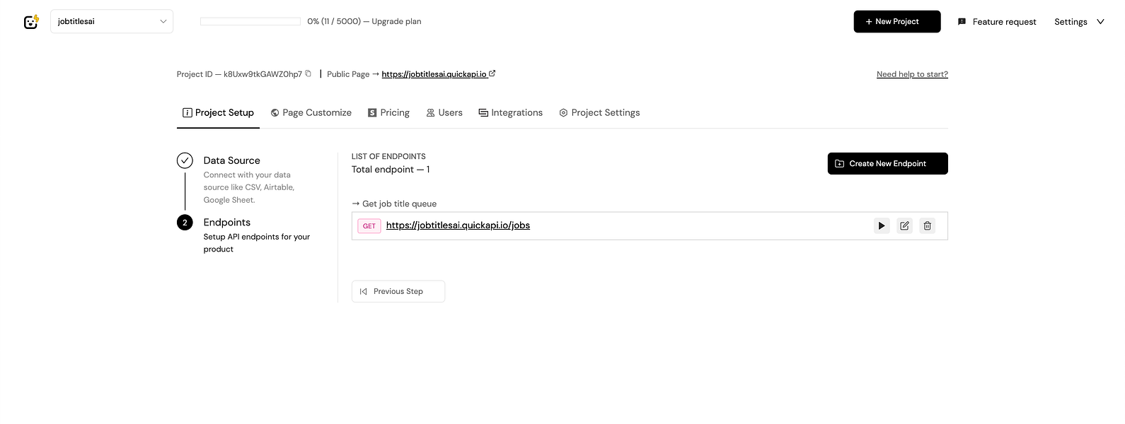Copy the Project ID using the copy icon
This screenshot has height=424, width=1125.
click(308, 73)
